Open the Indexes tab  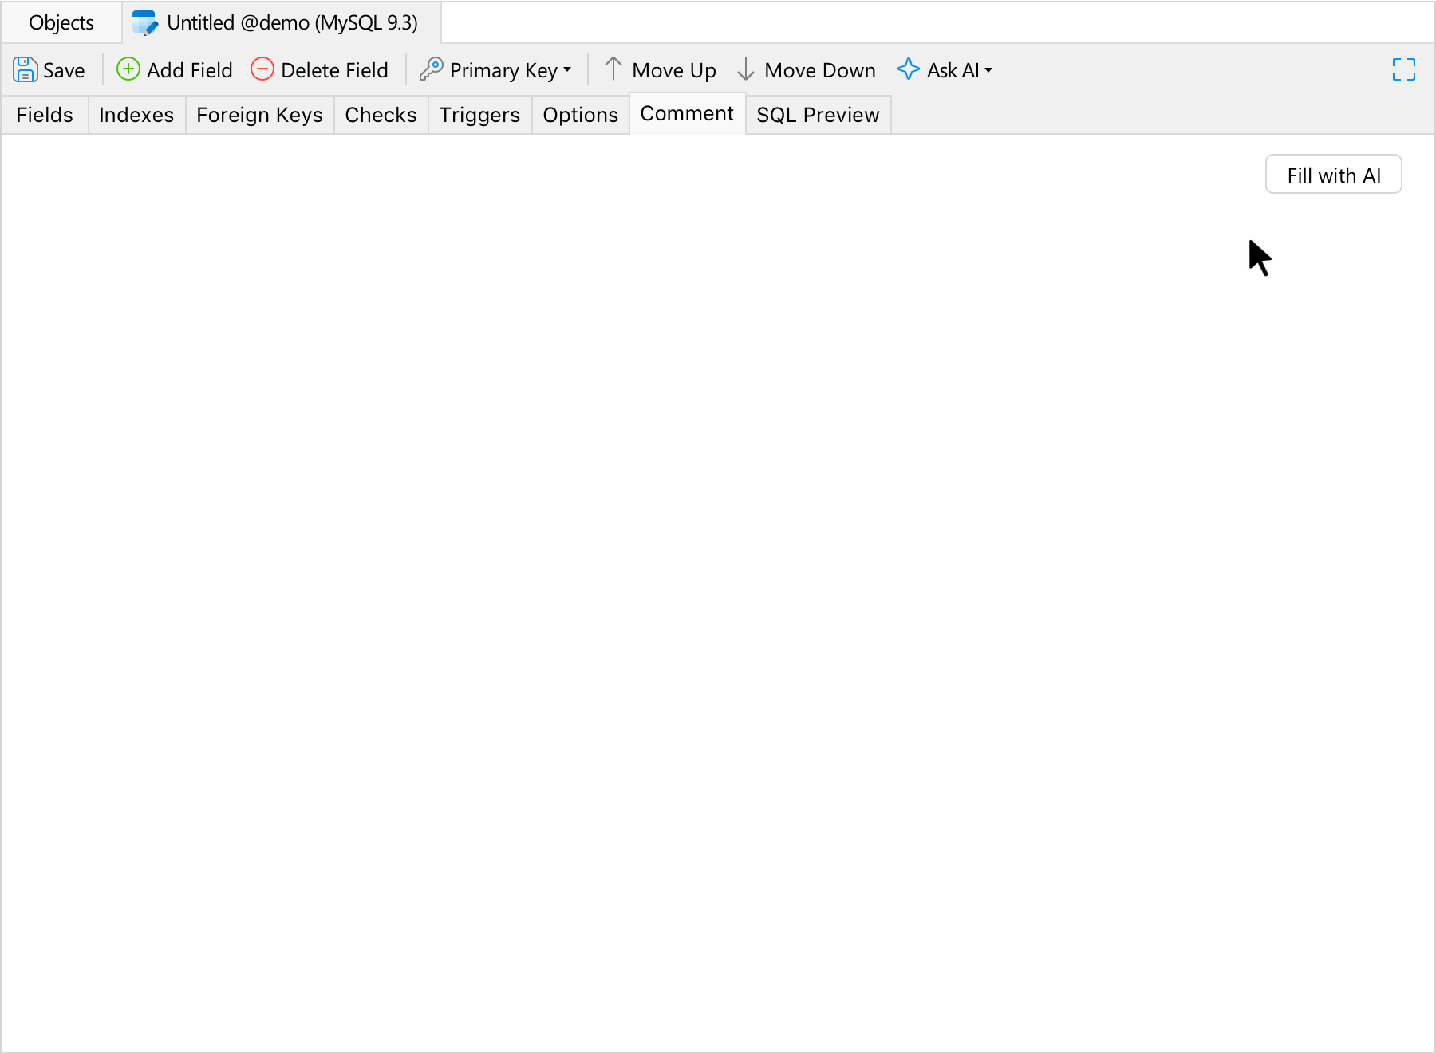coord(136,115)
